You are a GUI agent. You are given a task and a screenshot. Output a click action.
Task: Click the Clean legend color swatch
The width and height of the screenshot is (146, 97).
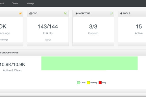tap(79, 83)
